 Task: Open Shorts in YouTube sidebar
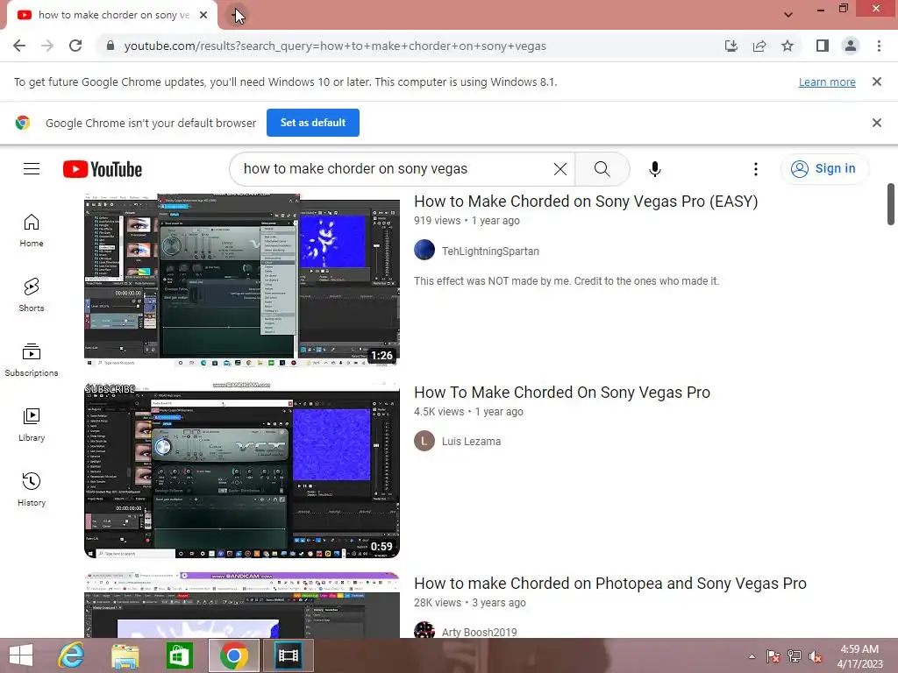click(x=32, y=295)
